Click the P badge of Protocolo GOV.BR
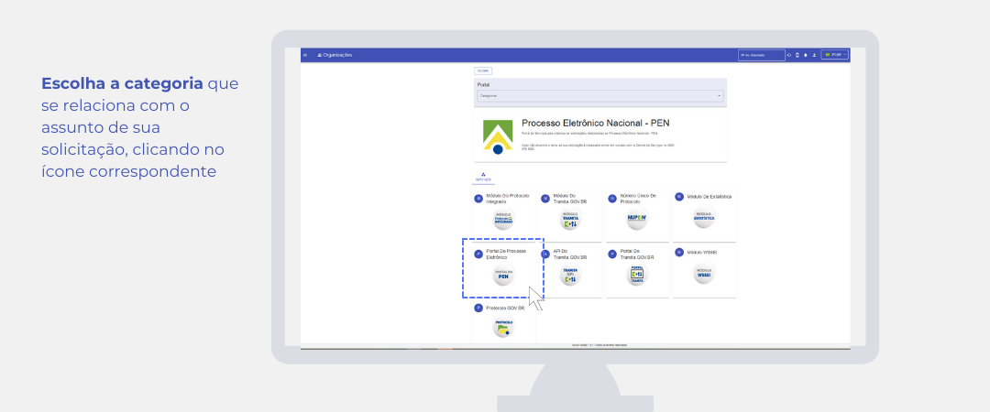 (x=478, y=308)
